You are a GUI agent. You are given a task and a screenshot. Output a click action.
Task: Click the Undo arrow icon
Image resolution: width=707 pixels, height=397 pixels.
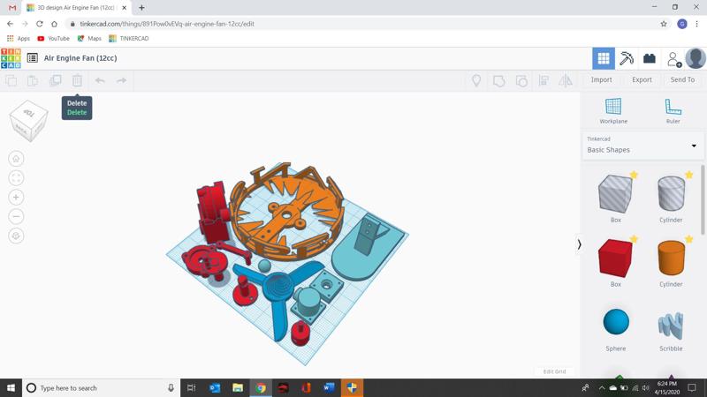point(100,80)
